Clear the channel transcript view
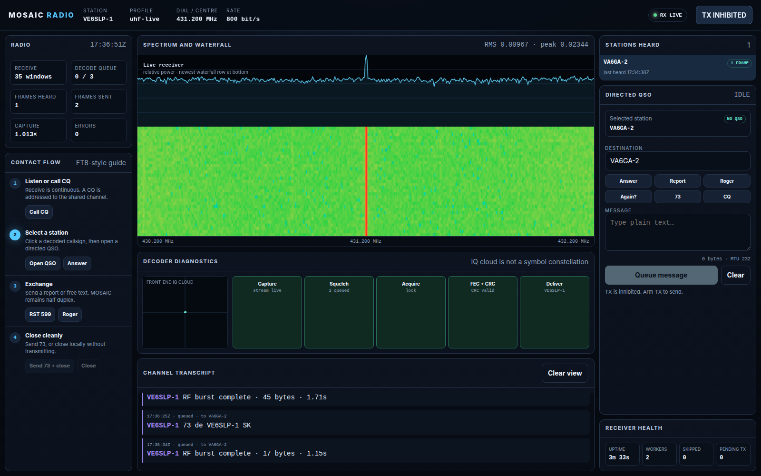This screenshot has height=476, width=761. [565, 373]
